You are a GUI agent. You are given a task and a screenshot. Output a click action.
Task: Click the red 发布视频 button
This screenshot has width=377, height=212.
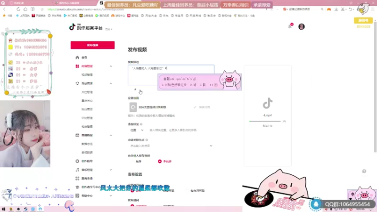92,45
